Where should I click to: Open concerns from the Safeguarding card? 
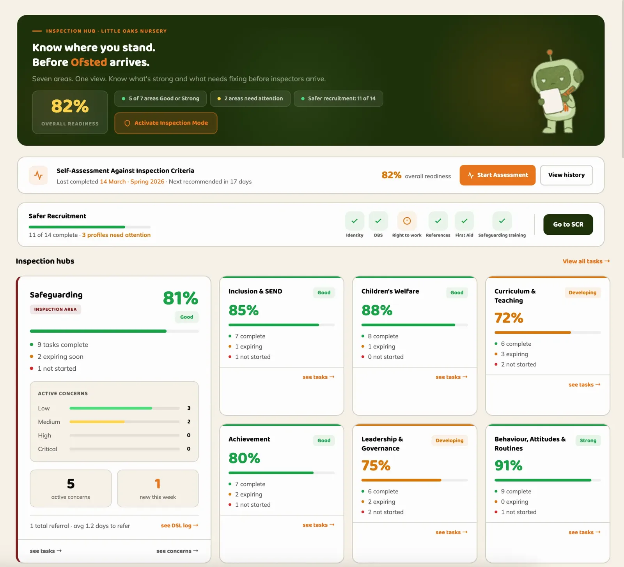pos(177,551)
